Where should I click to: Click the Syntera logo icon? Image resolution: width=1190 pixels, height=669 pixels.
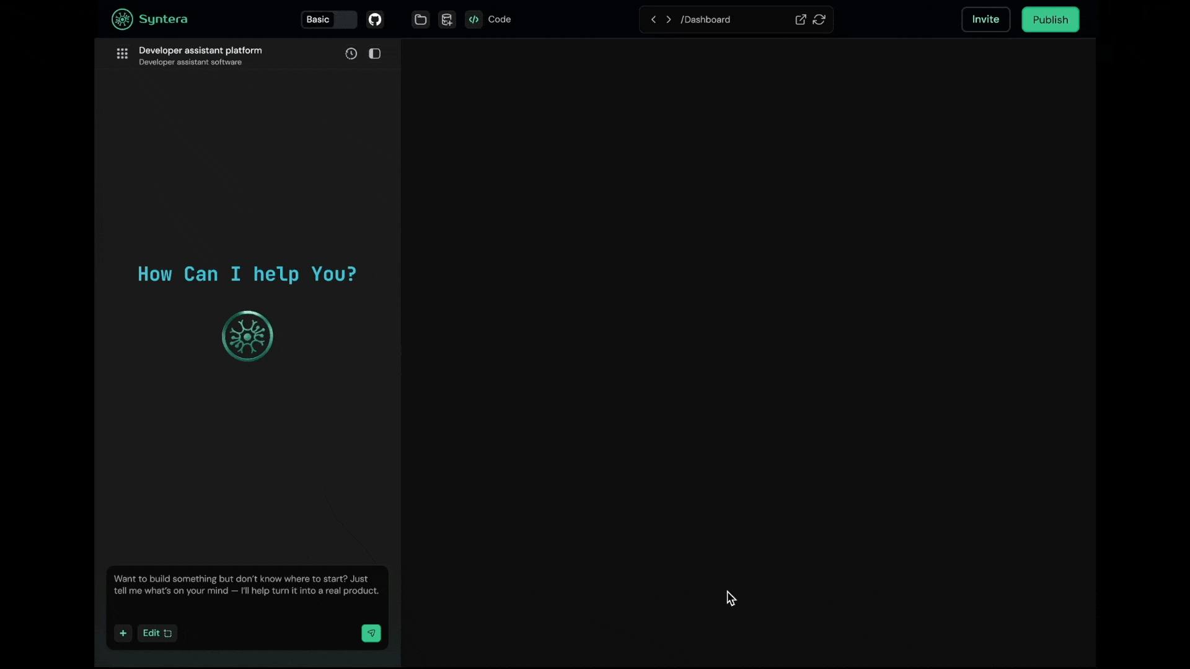(122, 19)
